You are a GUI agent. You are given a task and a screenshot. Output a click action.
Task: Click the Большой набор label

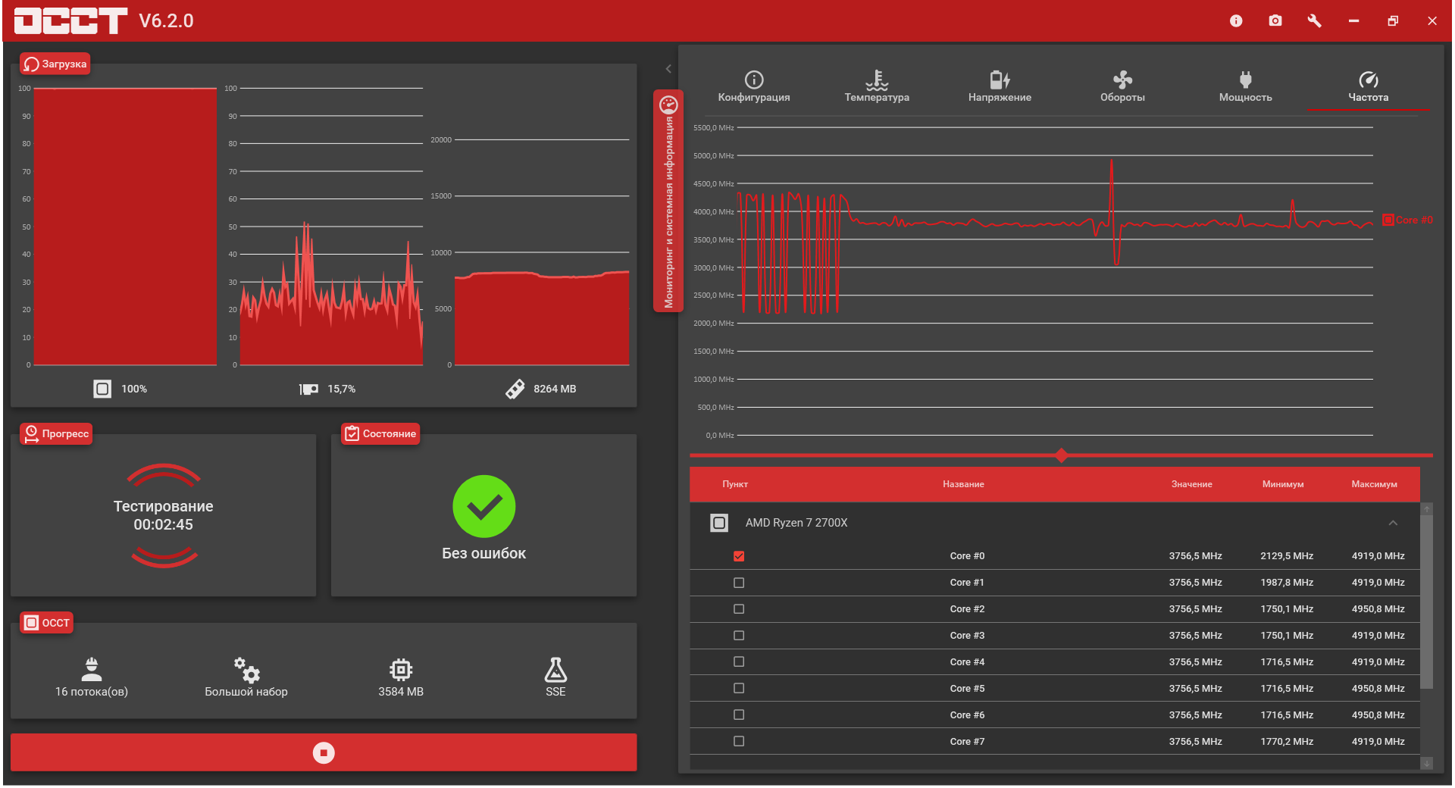coord(246,692)
